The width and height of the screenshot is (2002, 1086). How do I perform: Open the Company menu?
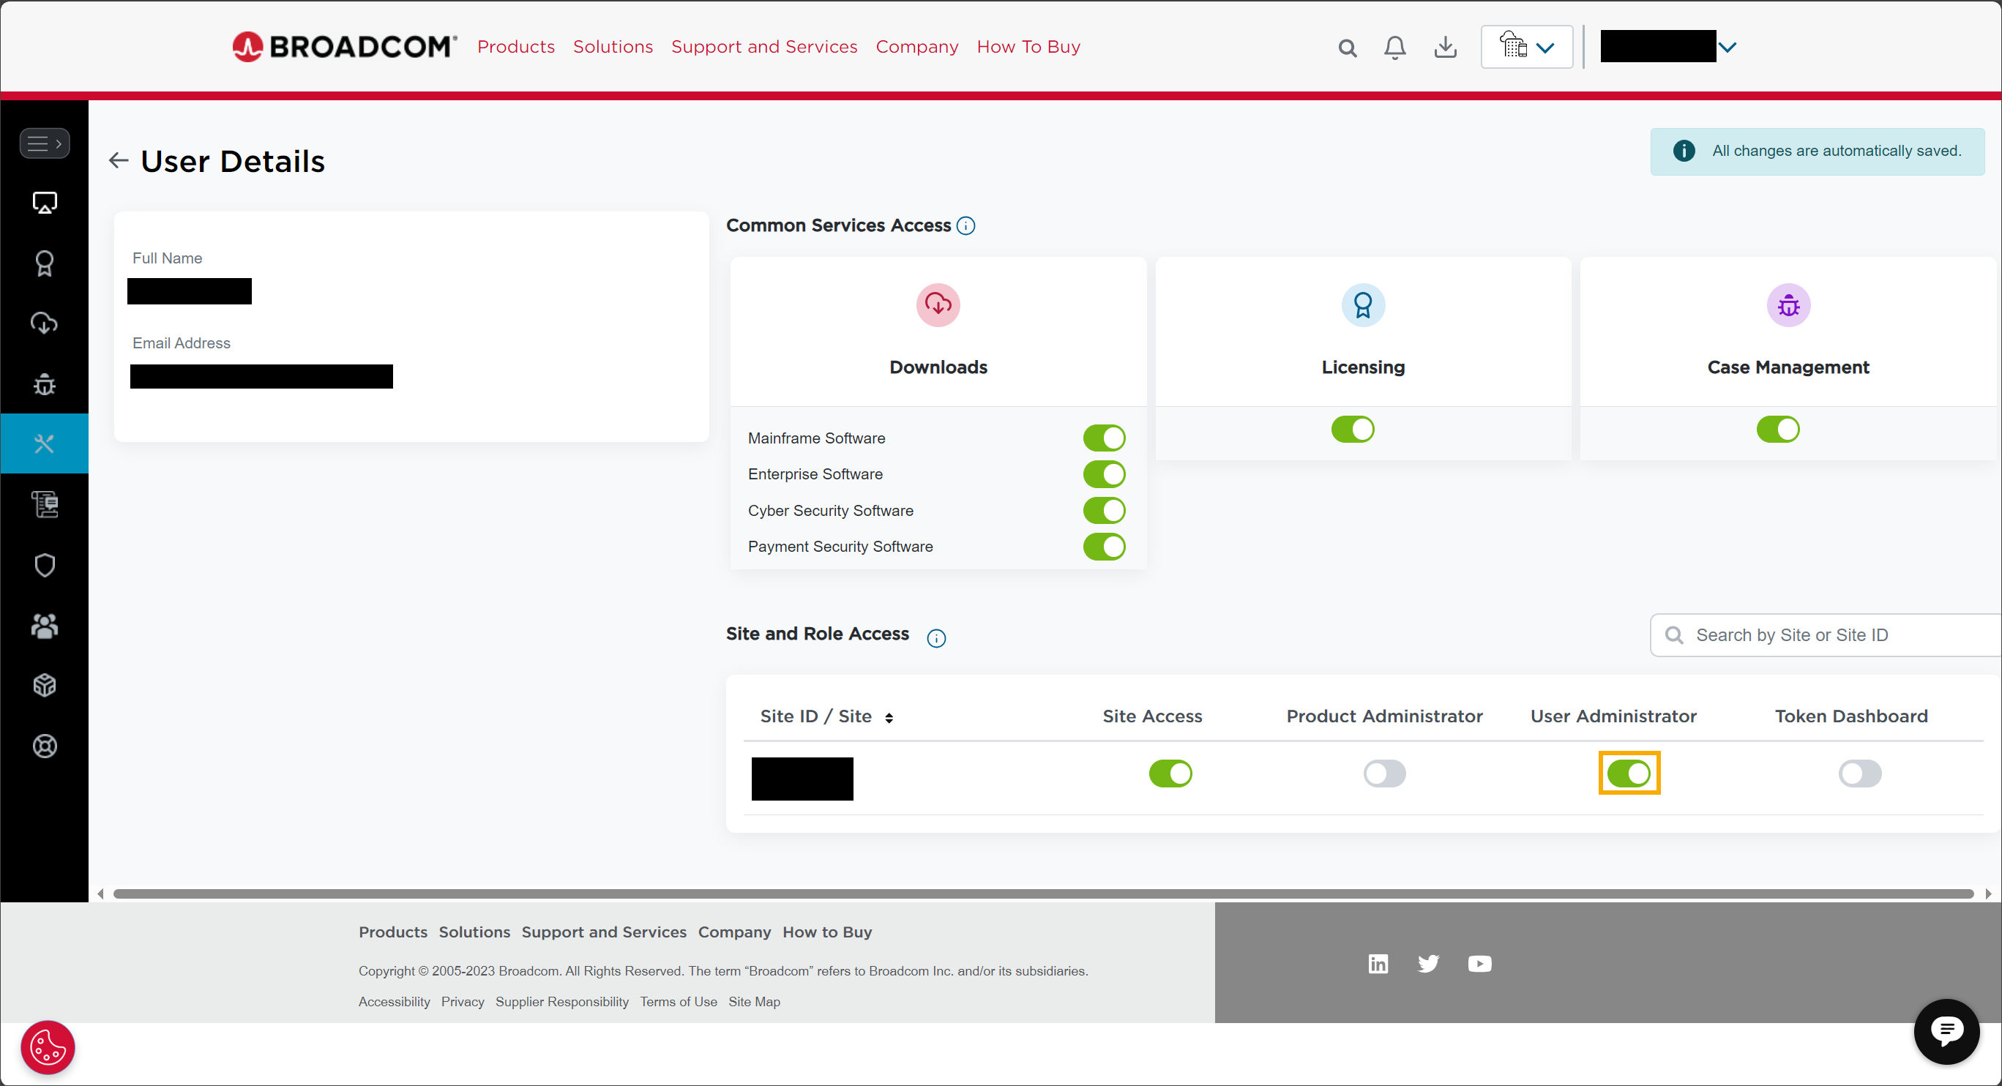click(916, 47)
